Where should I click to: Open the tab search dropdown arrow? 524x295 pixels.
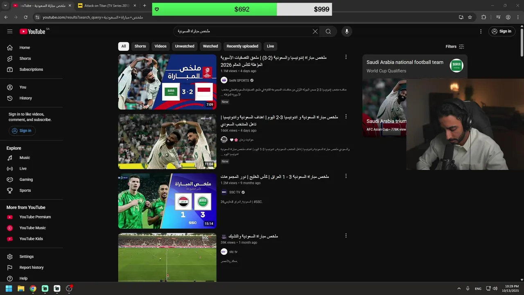(x=5, y=6)
